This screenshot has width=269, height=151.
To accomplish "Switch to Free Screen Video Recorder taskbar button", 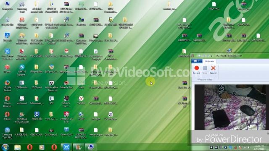I will [x=66, y=147].
